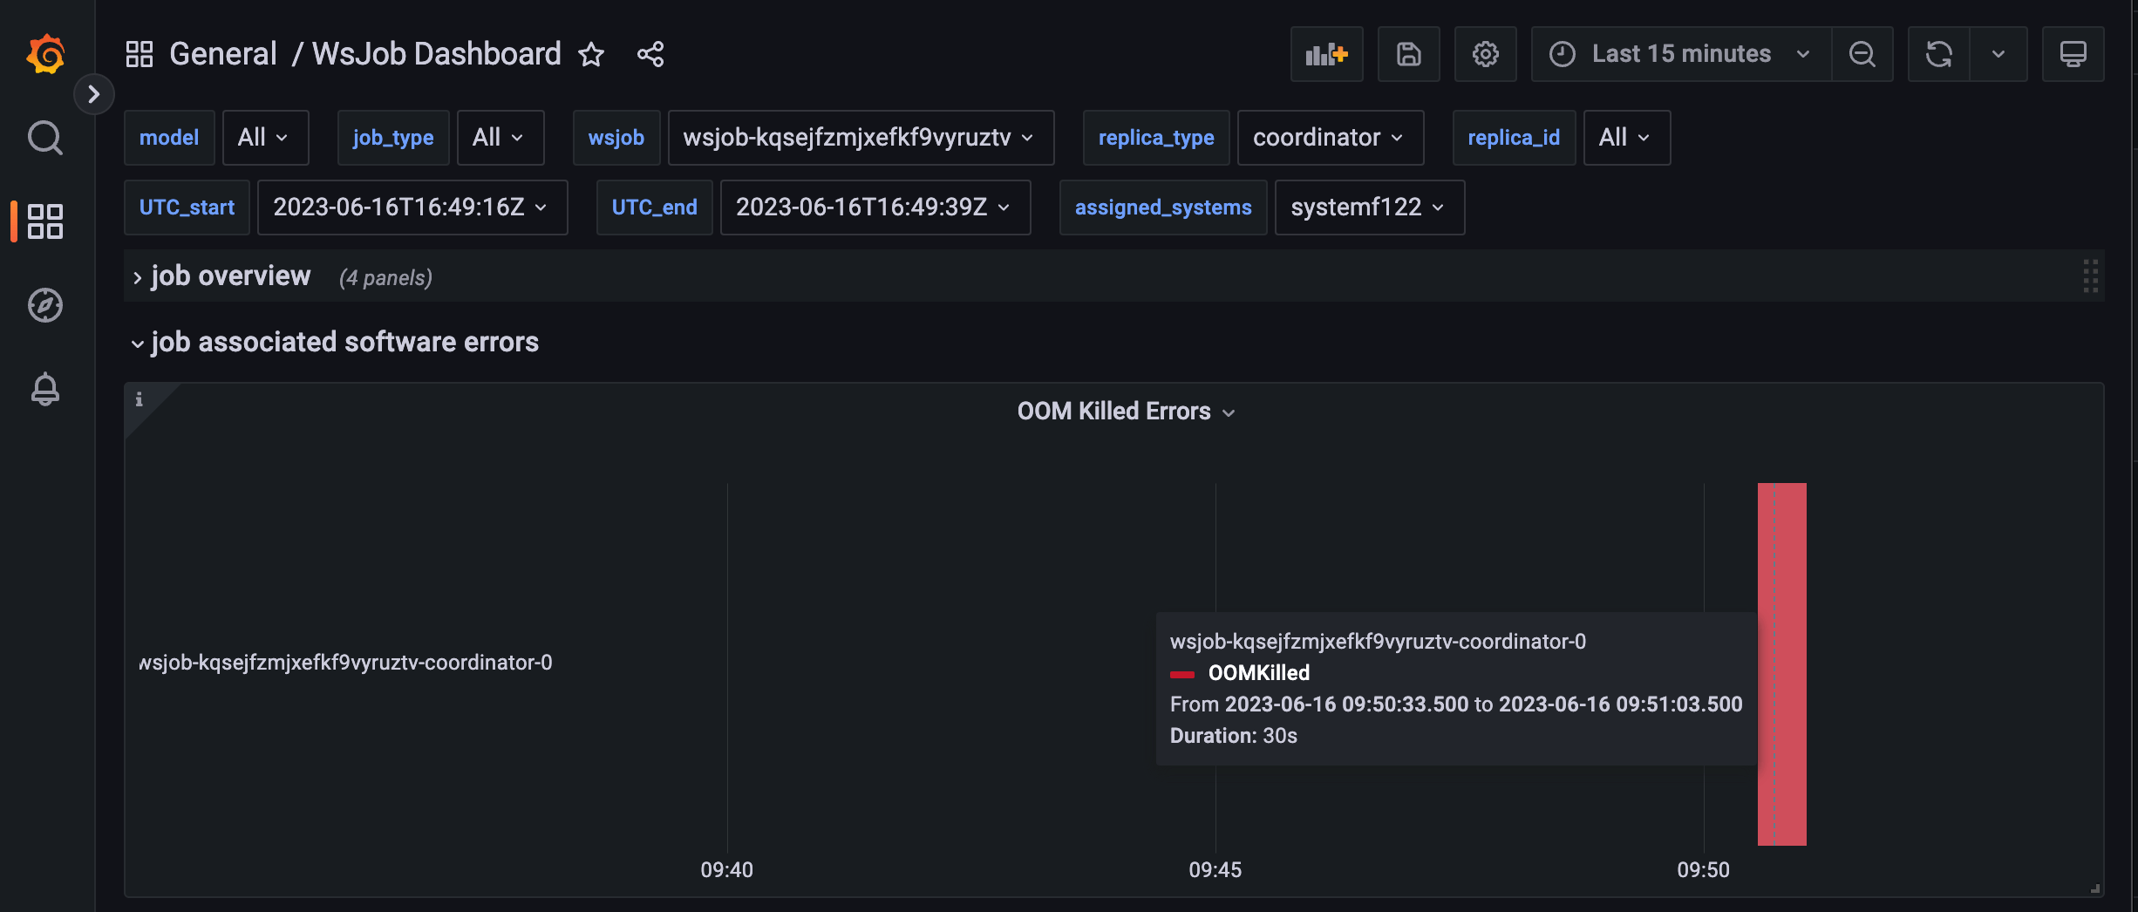Open the model All dropdown

(x=265, y=138)
